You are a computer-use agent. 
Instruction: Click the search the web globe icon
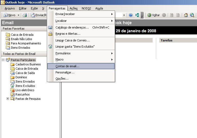pyautogui.click(x=192, y=15)
